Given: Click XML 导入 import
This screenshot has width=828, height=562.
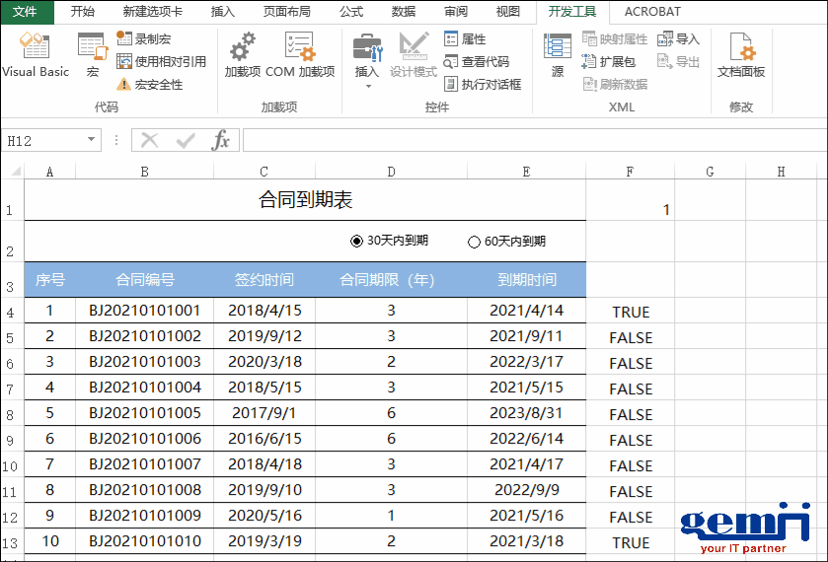Looking at the screenshot, I should coord(679,38).
